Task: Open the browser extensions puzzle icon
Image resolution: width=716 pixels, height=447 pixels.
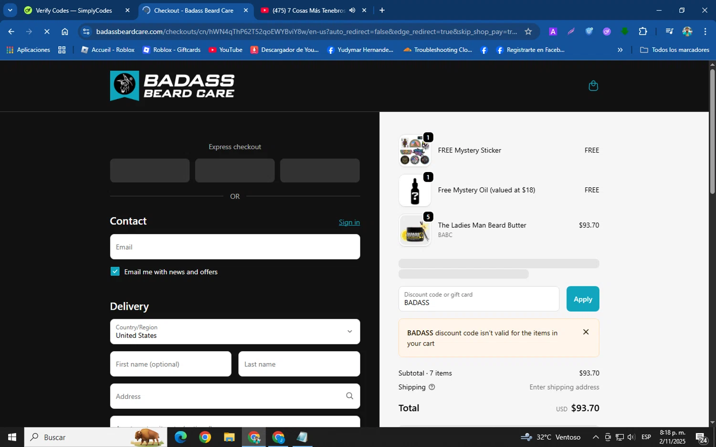Action: 643,31
